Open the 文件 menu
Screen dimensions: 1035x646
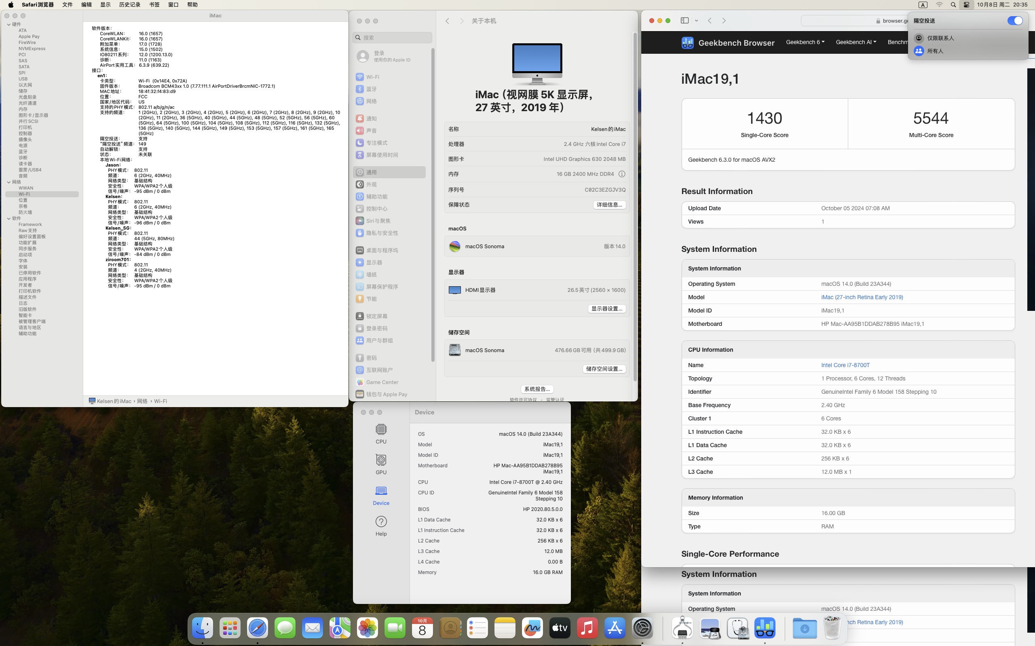click(68, 5)
